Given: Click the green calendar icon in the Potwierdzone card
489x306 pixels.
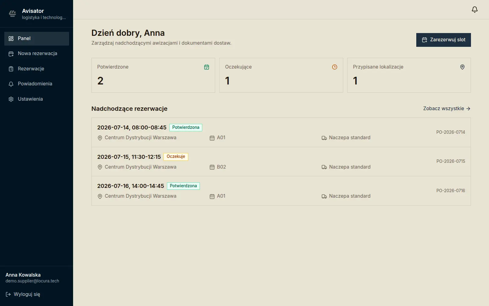Looking at the screenshot, I should pyautogui.click(x=207, y=67).
